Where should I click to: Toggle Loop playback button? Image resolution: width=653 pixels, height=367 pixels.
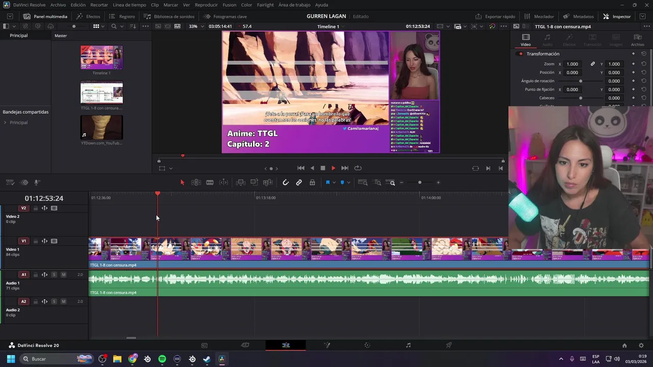click(x=358, y=168)
